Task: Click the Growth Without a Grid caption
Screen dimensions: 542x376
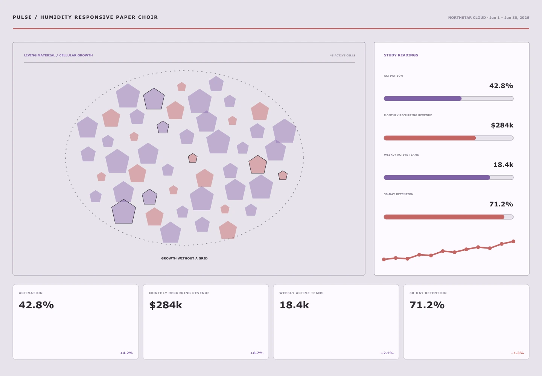Action: coord(184,258)
